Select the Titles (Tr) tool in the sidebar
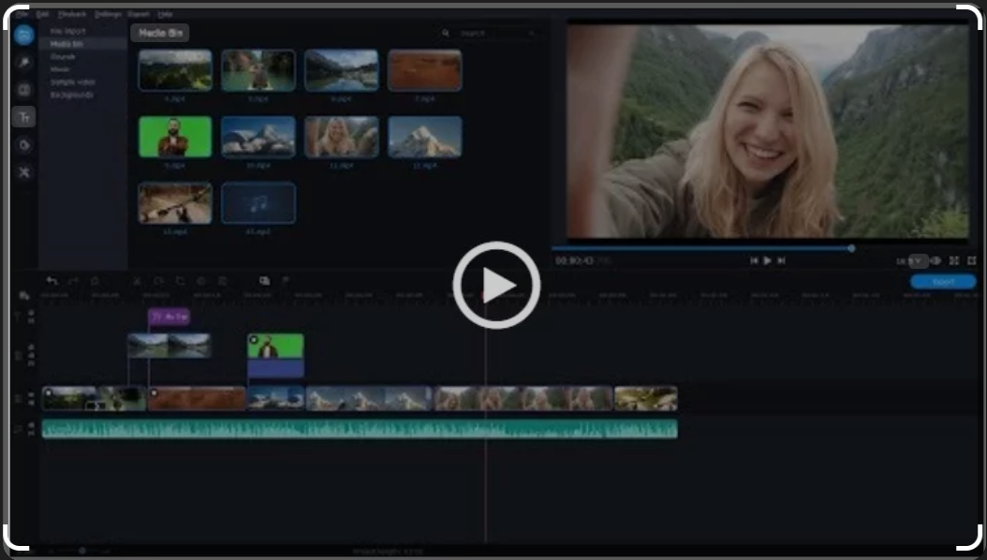Screen dimensions: 987x560 point(23,117)
